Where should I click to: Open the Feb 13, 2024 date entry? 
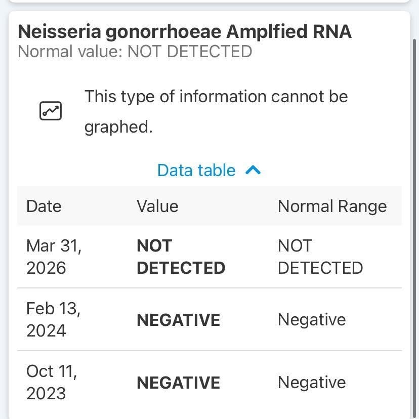(53, 319)
